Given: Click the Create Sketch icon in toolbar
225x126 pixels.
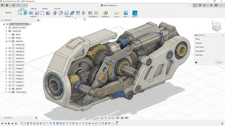Looking at the screenshot, I should pyautogui.click(x=20, y=13).
